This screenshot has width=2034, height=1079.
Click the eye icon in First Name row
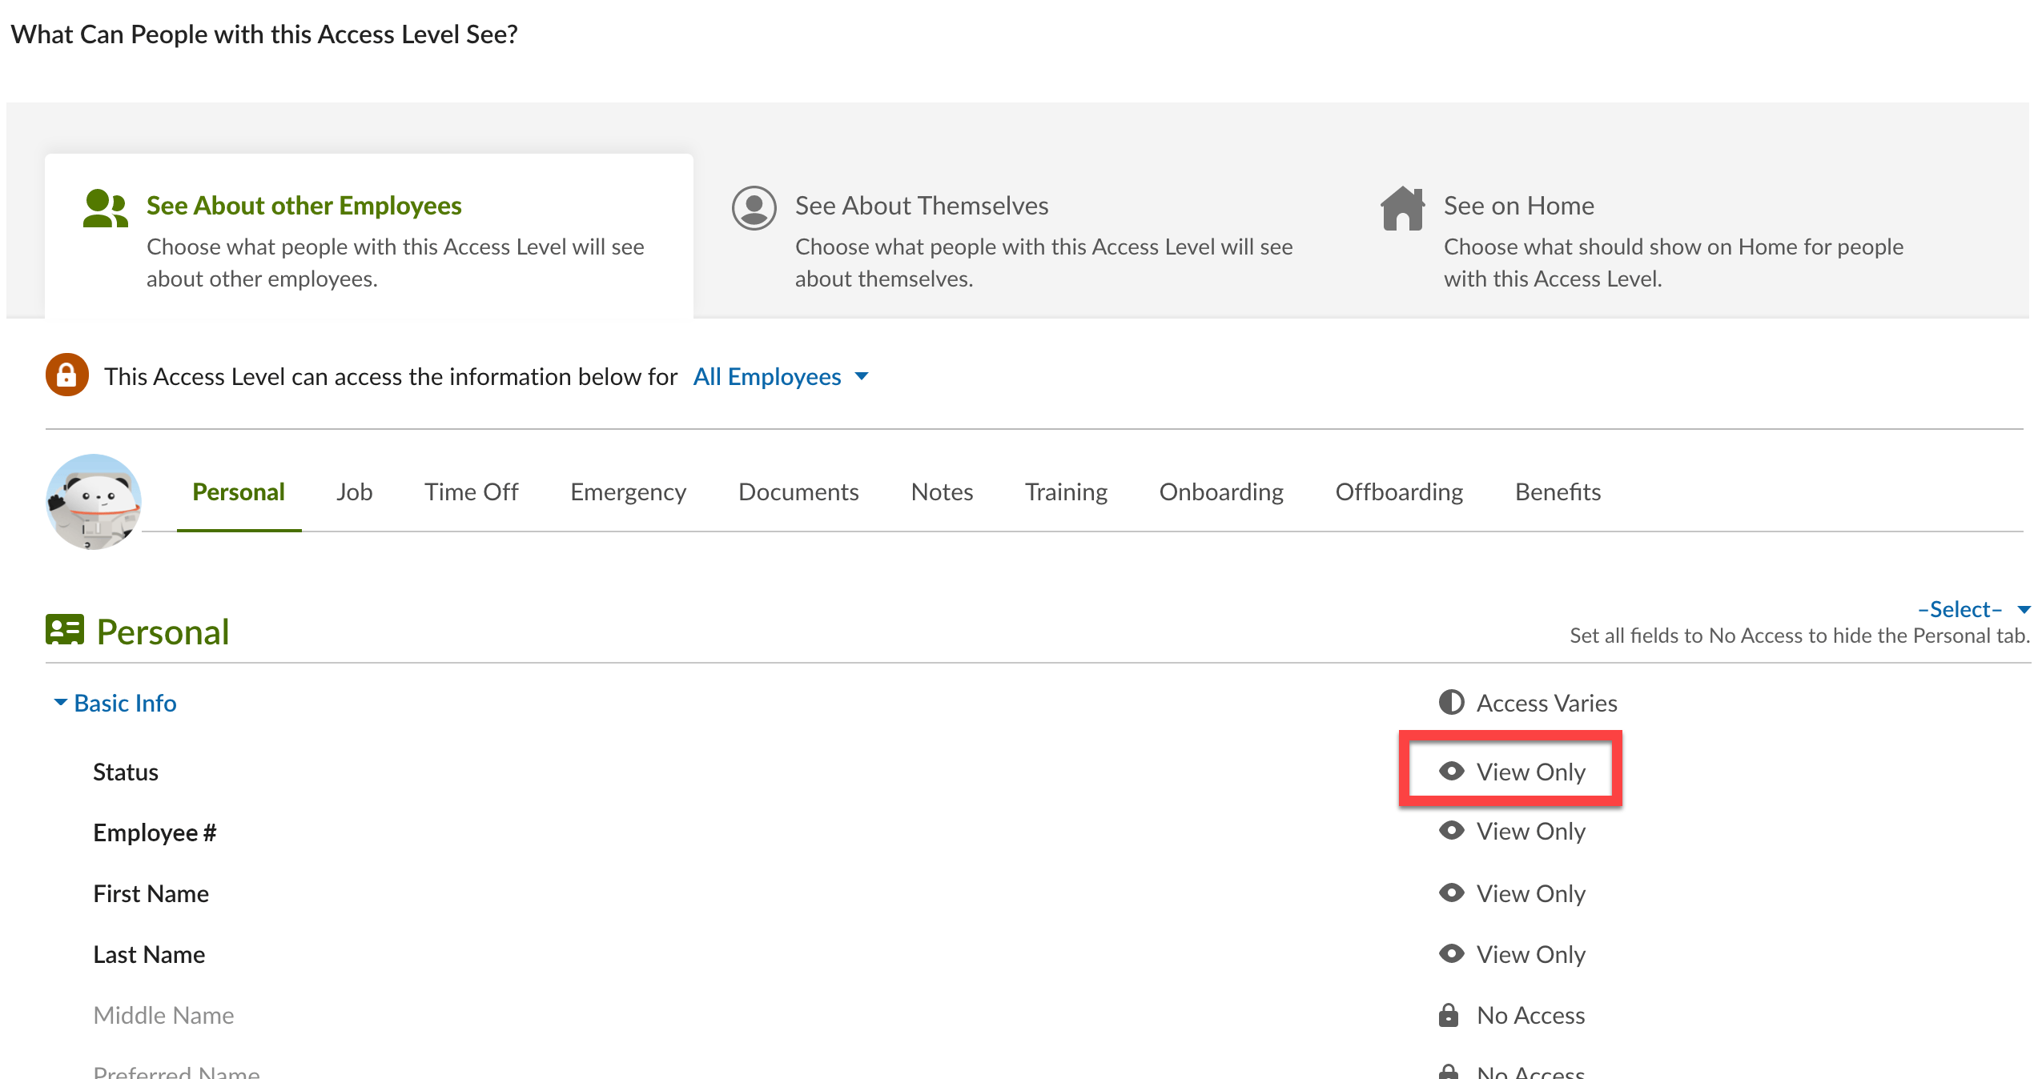[x=1451, y=892]
